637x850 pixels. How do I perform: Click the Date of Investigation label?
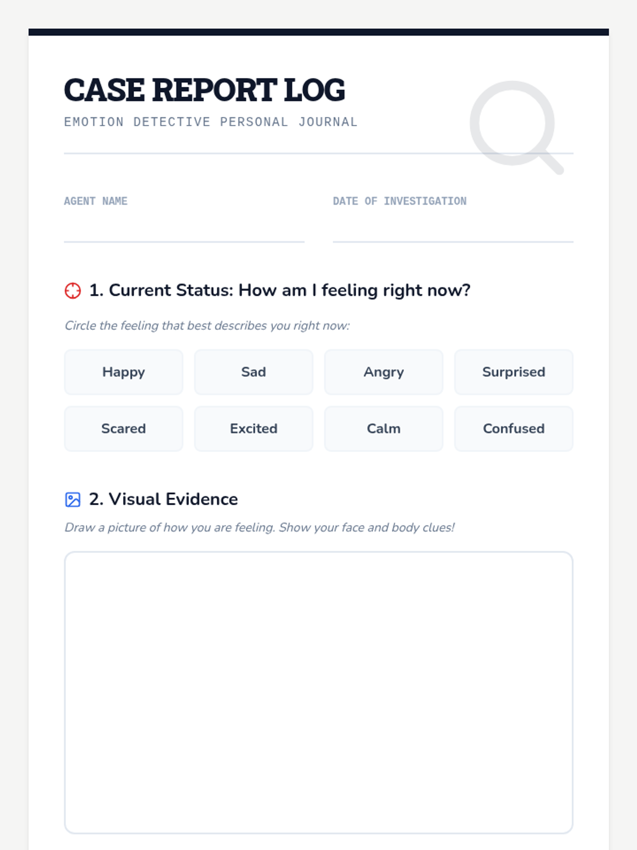pos(400,201)
